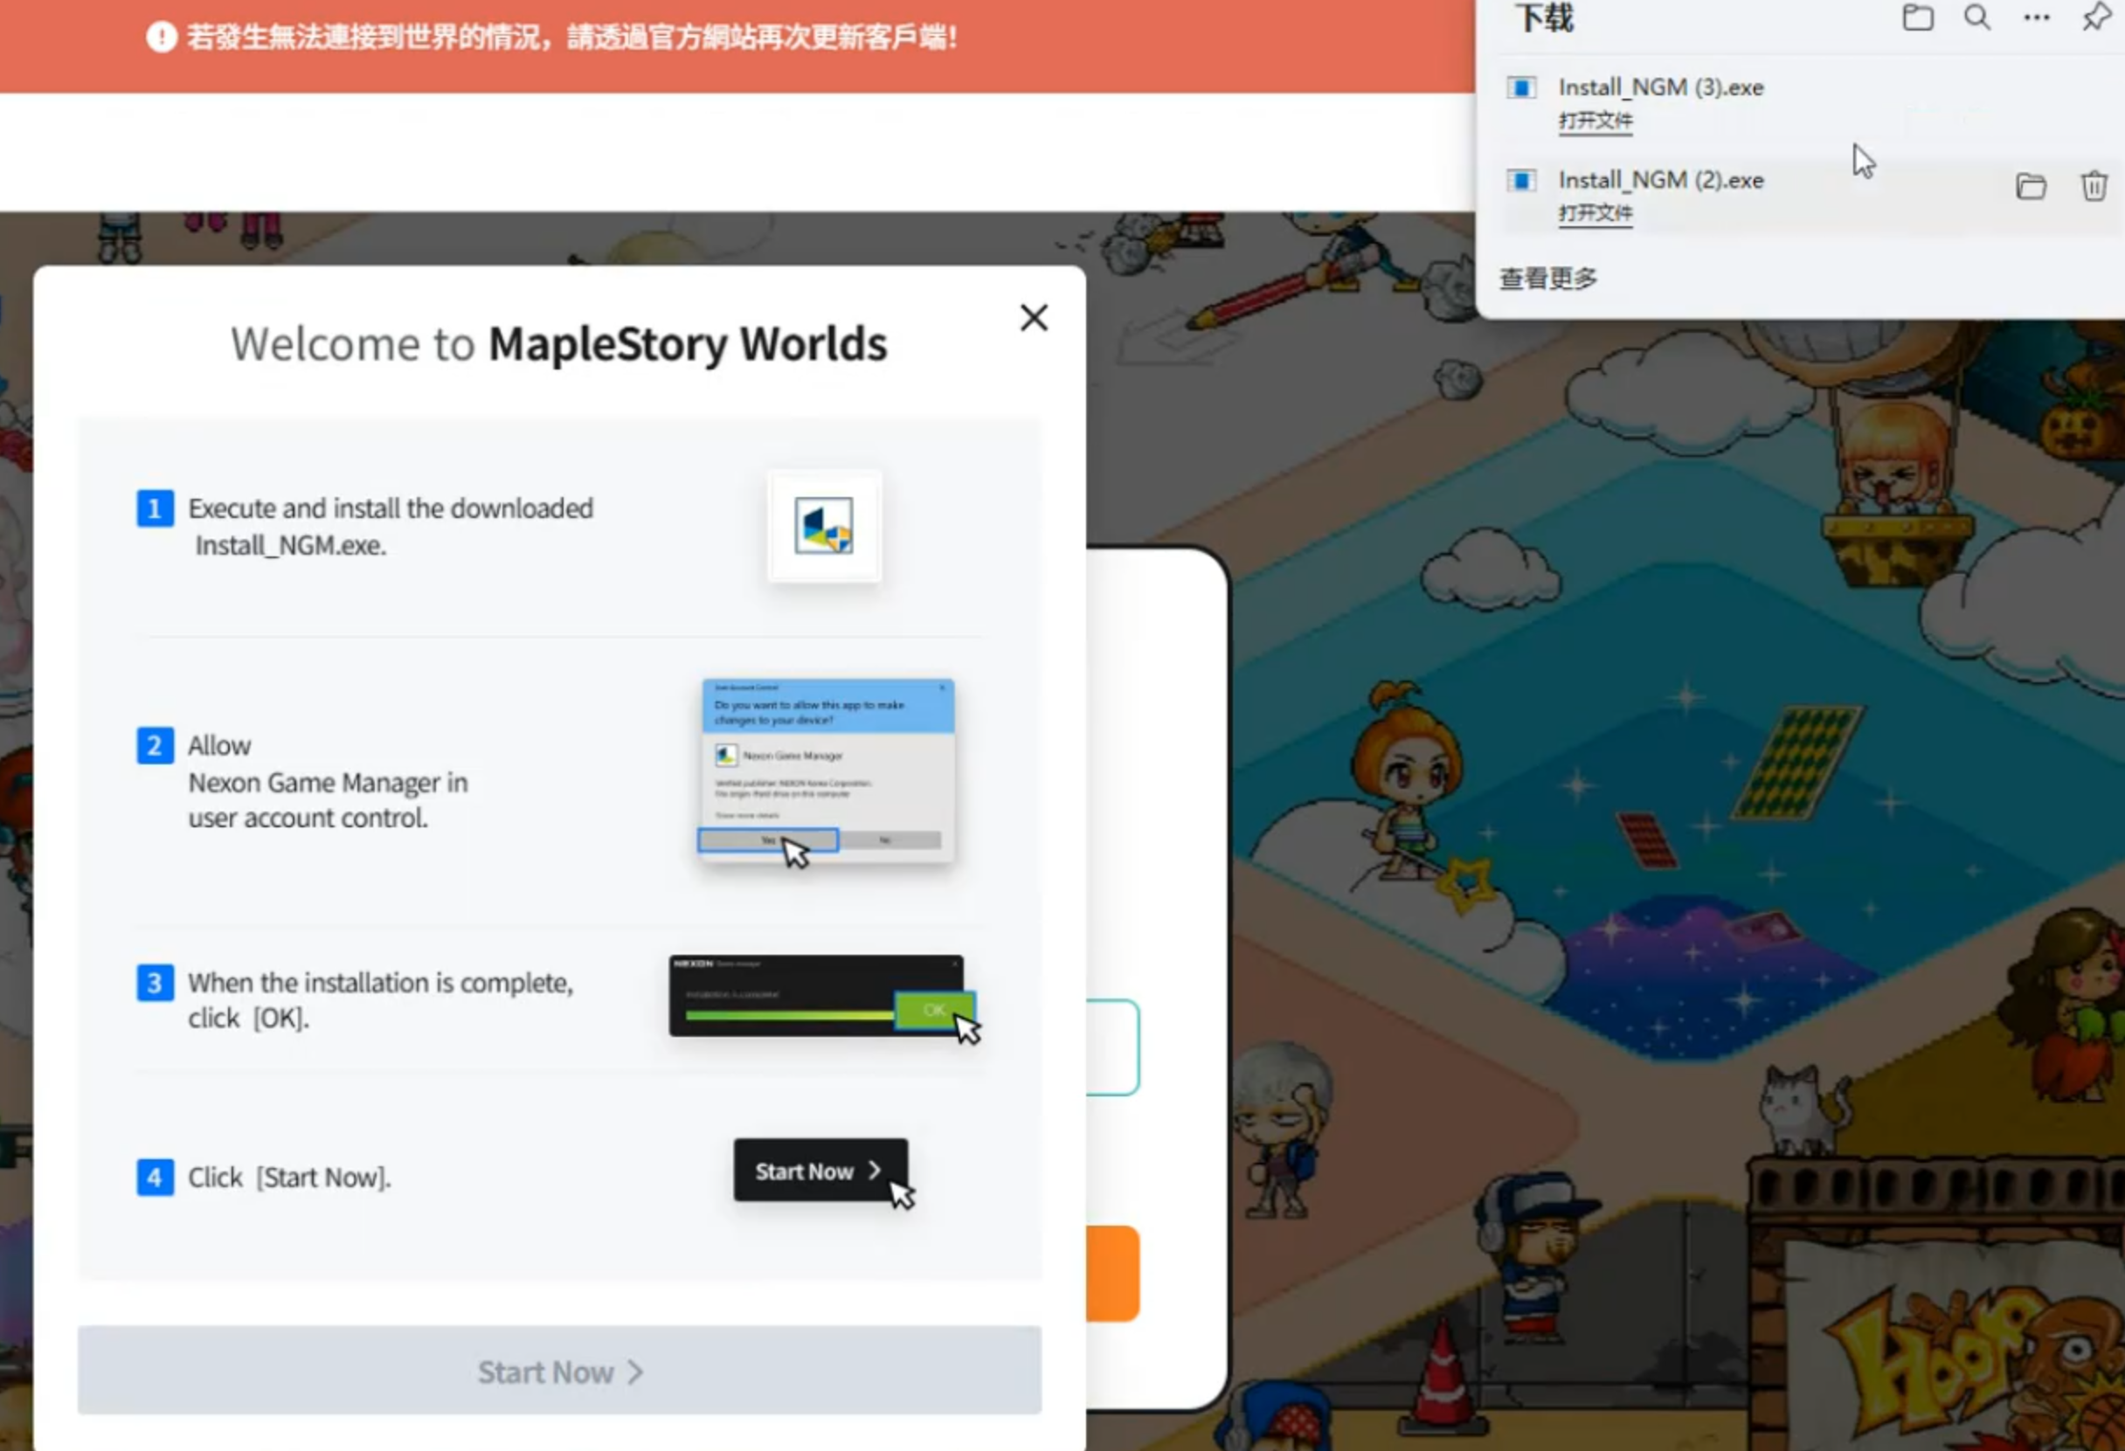The image size is (2125, 1451).
Task: Click the Welcome to MapleStory Worlds heading
Action: [x=558, y=344]
